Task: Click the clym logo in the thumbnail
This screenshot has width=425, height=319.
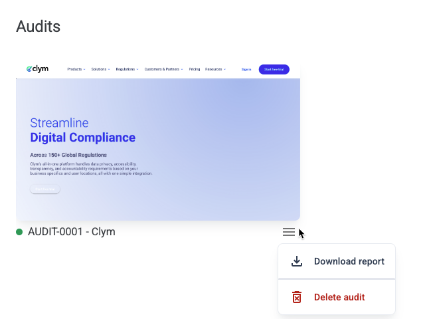Action: [x=37, y=69]
